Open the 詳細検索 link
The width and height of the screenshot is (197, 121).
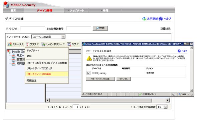point(166,29)
